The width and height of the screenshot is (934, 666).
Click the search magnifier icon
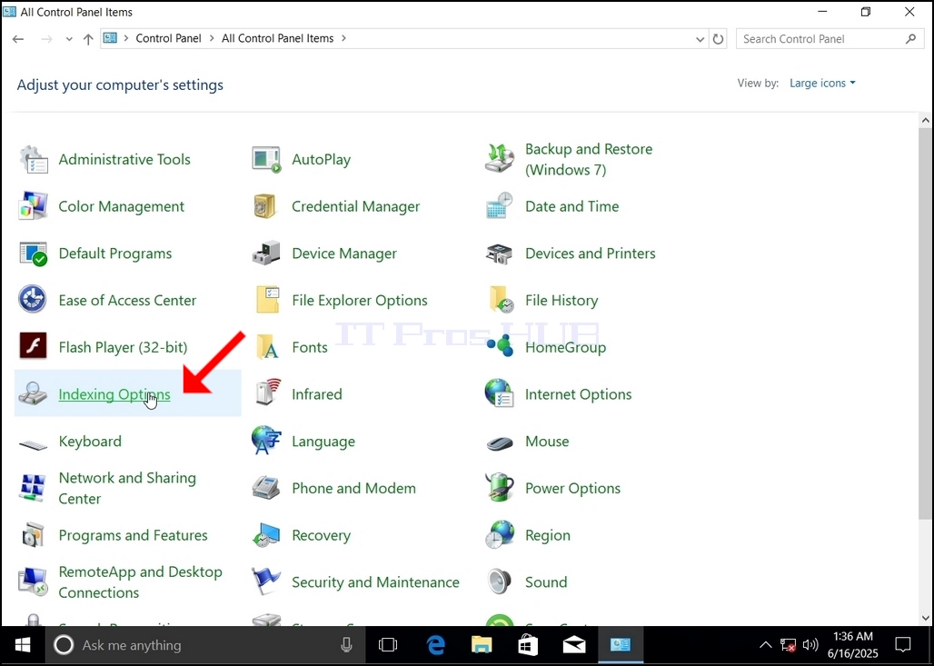click(910, 39)
